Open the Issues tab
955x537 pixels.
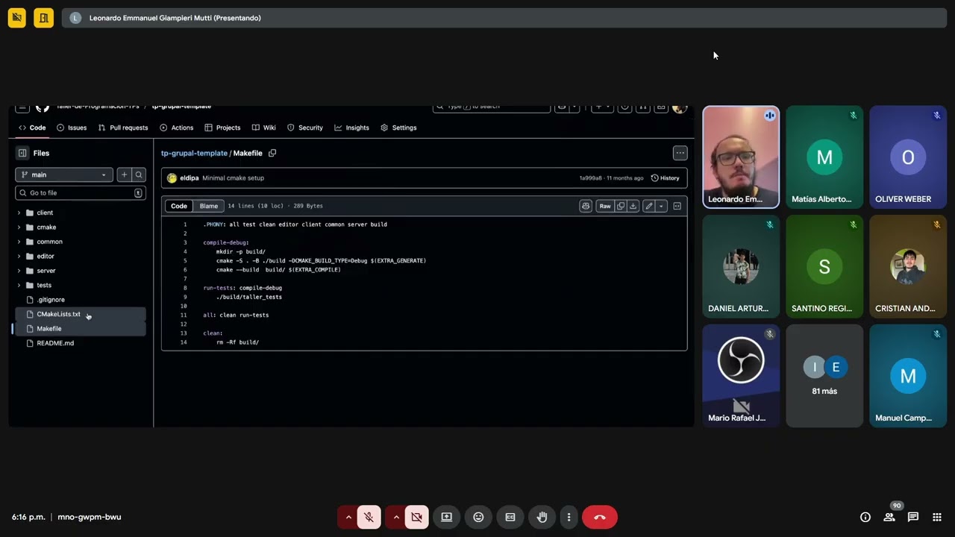tap(72, 128)
